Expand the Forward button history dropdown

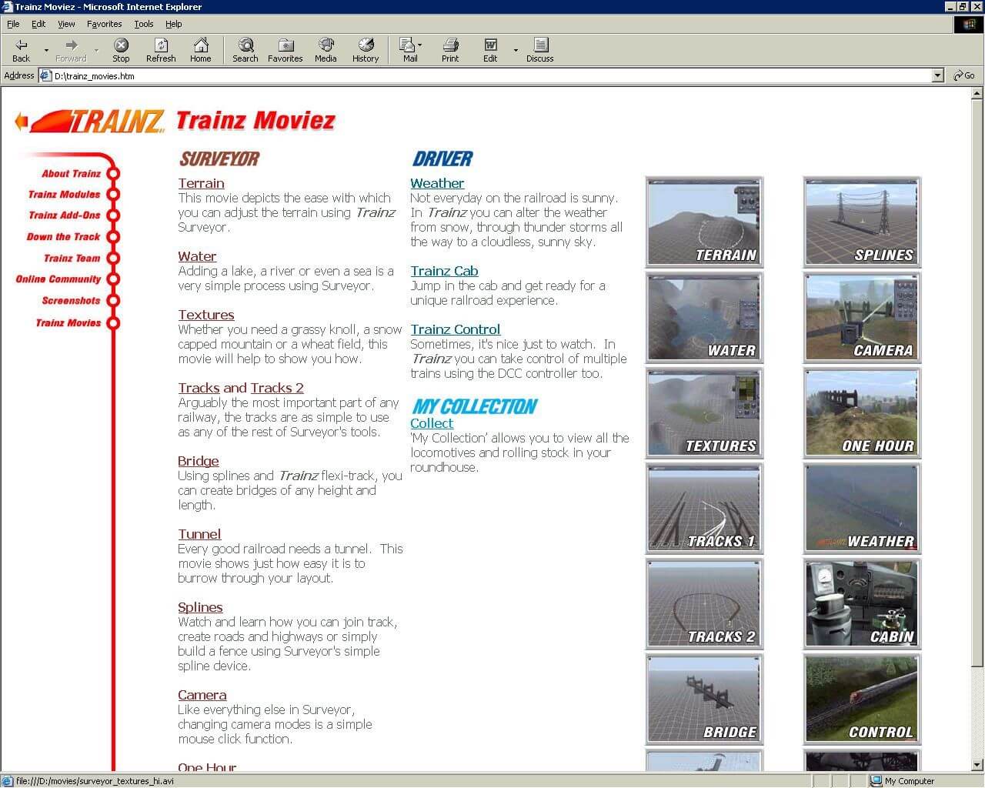[96, 51]
